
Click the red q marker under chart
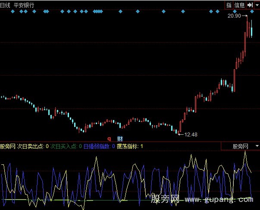pos(109,139)
